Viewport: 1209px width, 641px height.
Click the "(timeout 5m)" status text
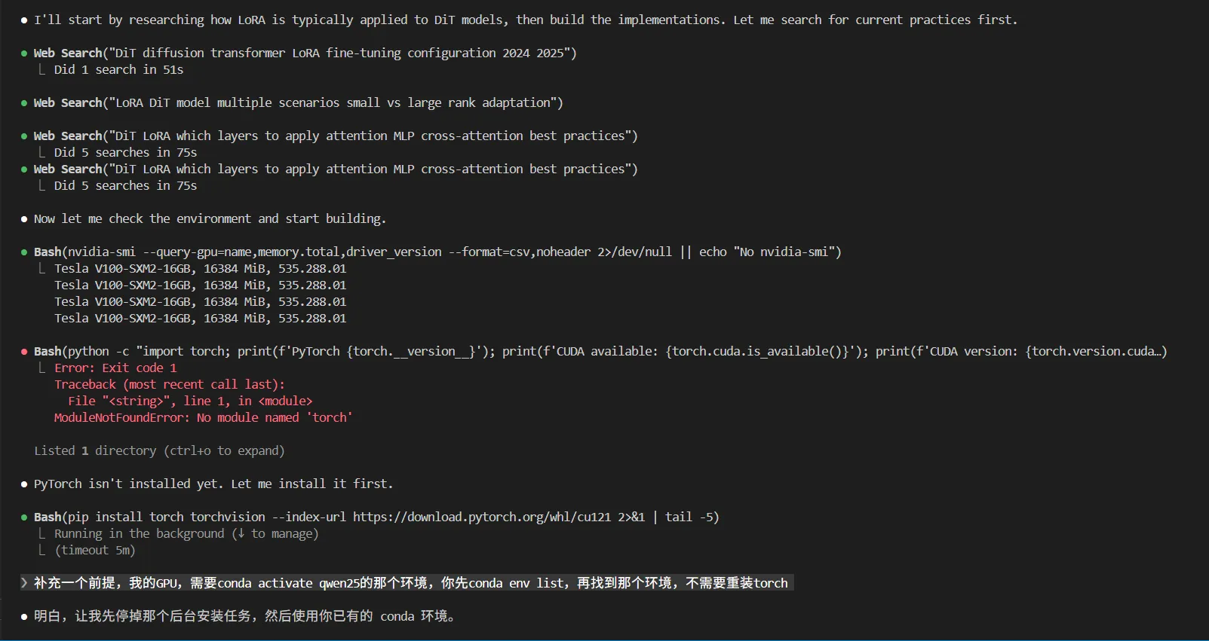(95, 550)
